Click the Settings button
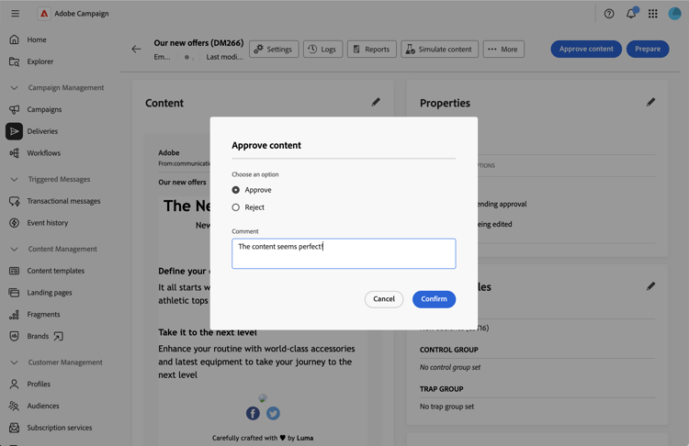The image size is (689, 446). pos(274,50)
